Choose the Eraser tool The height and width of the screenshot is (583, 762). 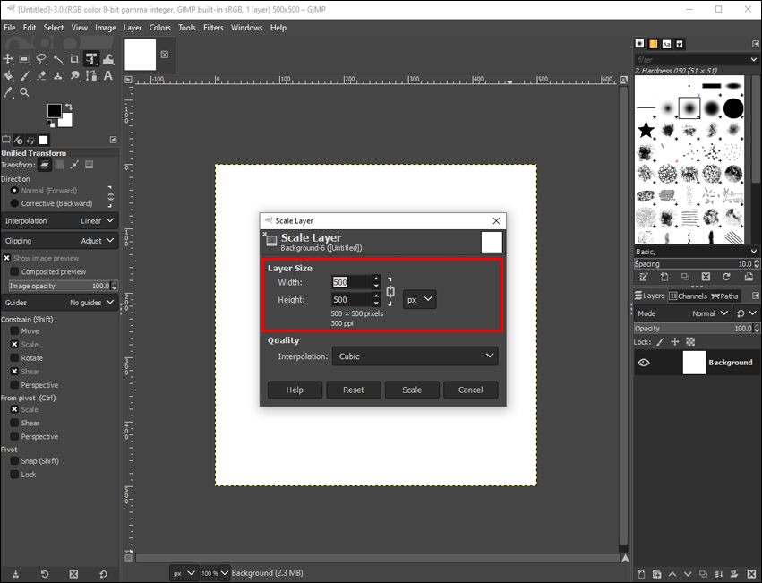click(x=41, y=76)
